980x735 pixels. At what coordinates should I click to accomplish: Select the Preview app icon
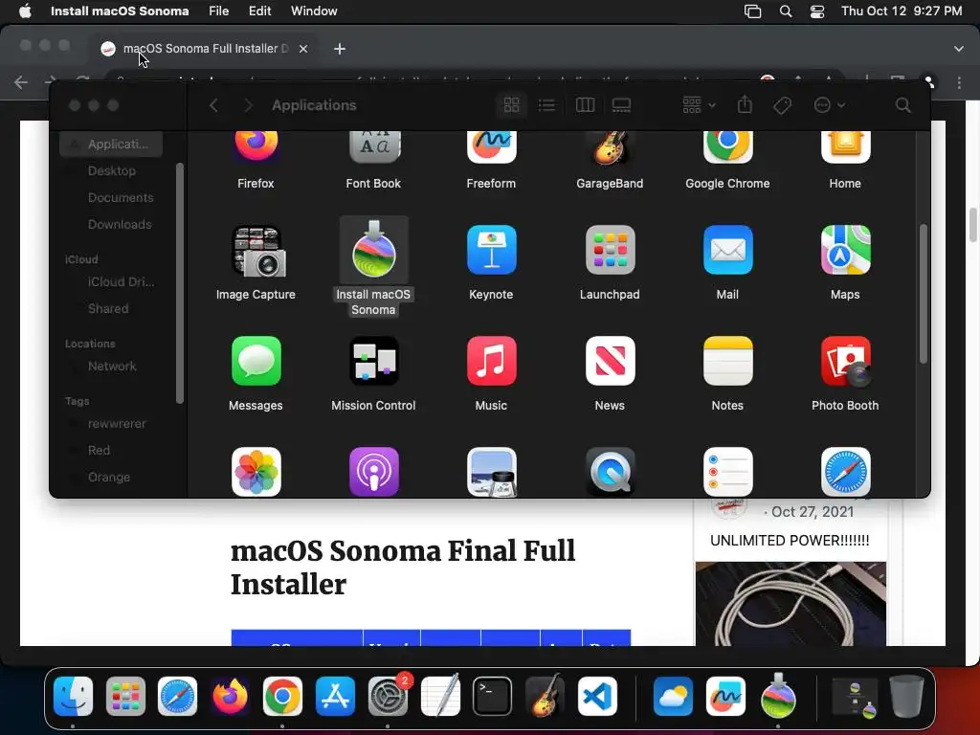(x=491, y=472)
